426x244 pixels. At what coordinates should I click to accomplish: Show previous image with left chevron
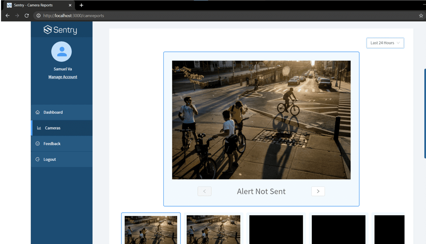tap(204, 191)
